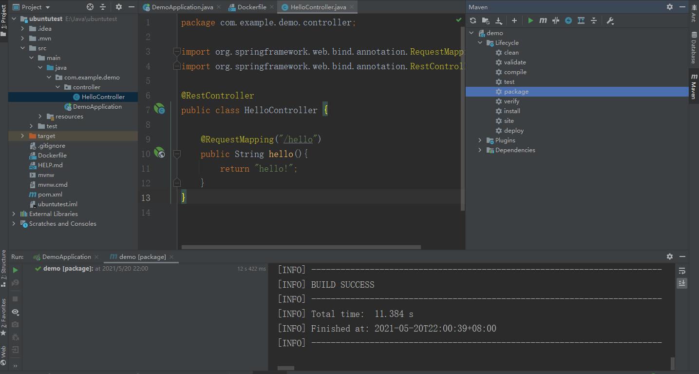Open Project panel gear settings
Viewport: 699px width, 374px height.
pos(119,7)
